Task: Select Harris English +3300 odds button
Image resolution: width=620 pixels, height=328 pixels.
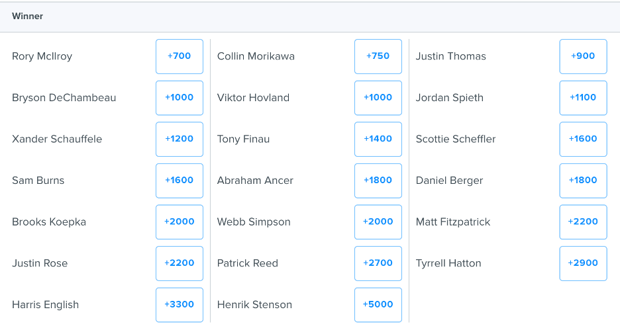Action: (x=180, y=305)
